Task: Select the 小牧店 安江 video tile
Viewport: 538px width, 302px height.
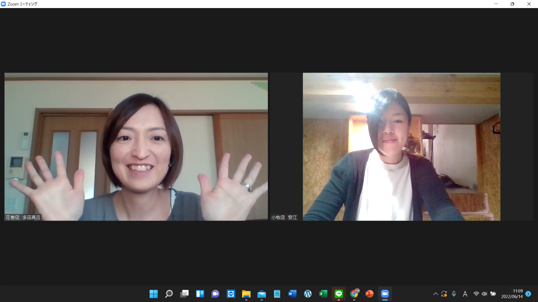Action: [402, 147]
